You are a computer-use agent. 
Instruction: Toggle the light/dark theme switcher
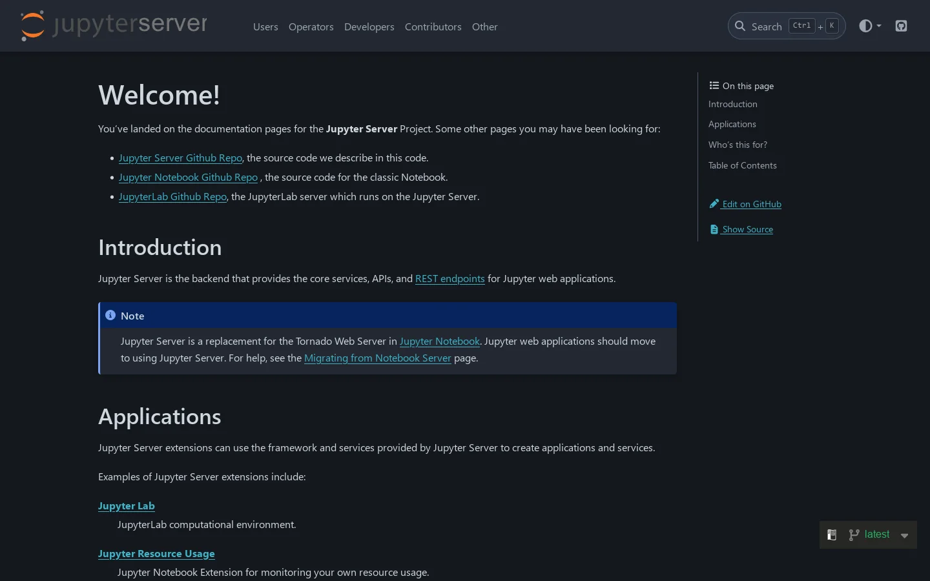[x=870, y=26]
